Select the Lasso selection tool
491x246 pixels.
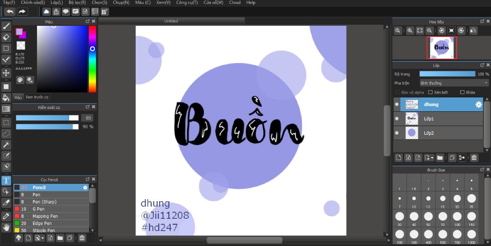[x=6, y=133]
